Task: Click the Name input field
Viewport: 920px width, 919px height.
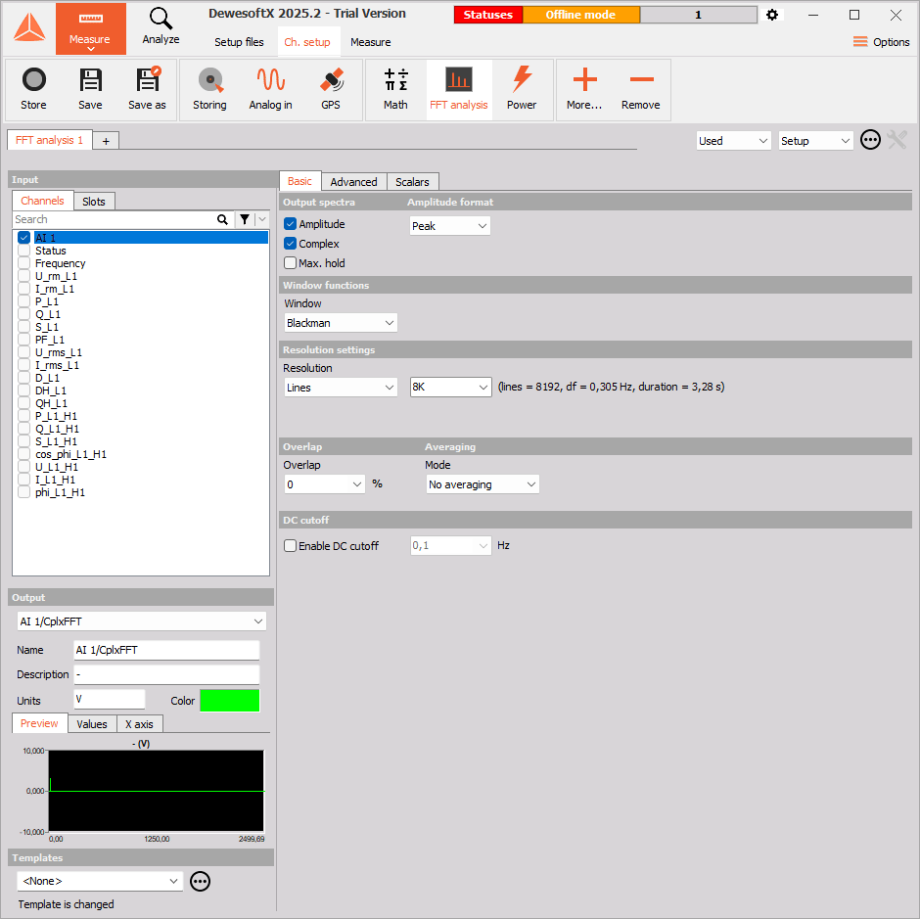Action: [x=166, y=650]
